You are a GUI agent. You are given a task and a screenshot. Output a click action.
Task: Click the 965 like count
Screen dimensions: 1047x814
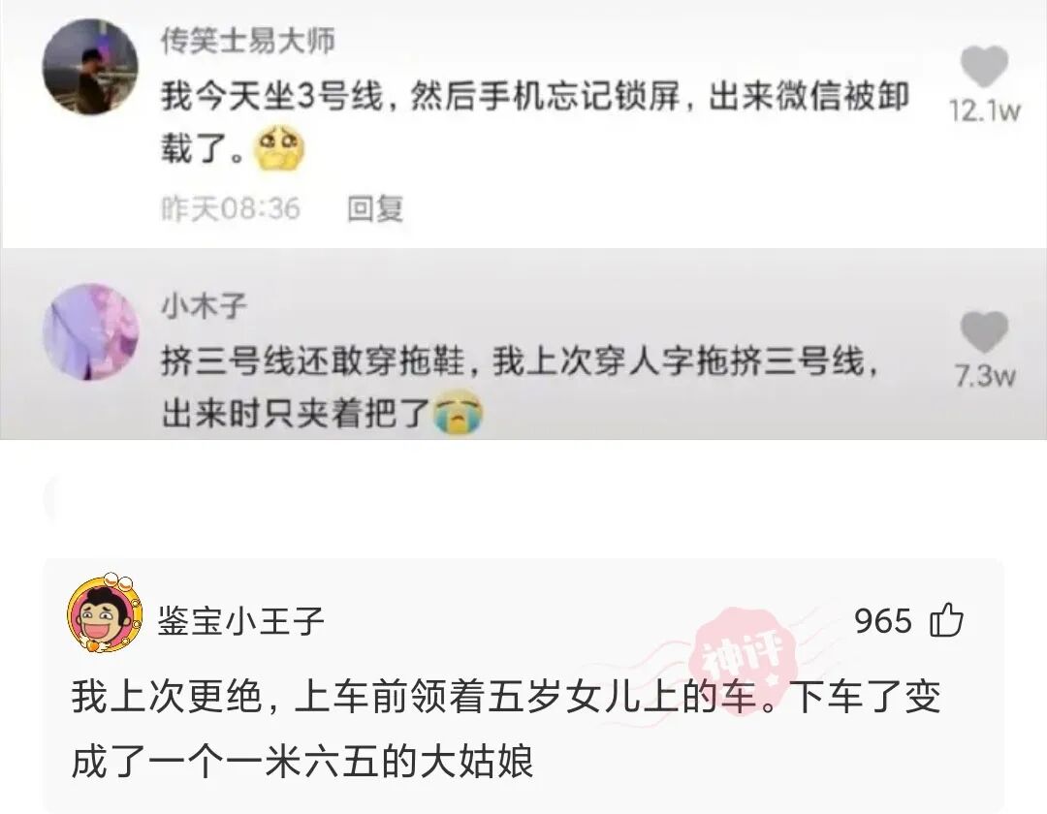883,620
